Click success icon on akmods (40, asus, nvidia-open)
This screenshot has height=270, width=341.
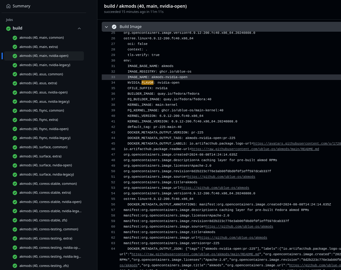[x=15, y=92]
